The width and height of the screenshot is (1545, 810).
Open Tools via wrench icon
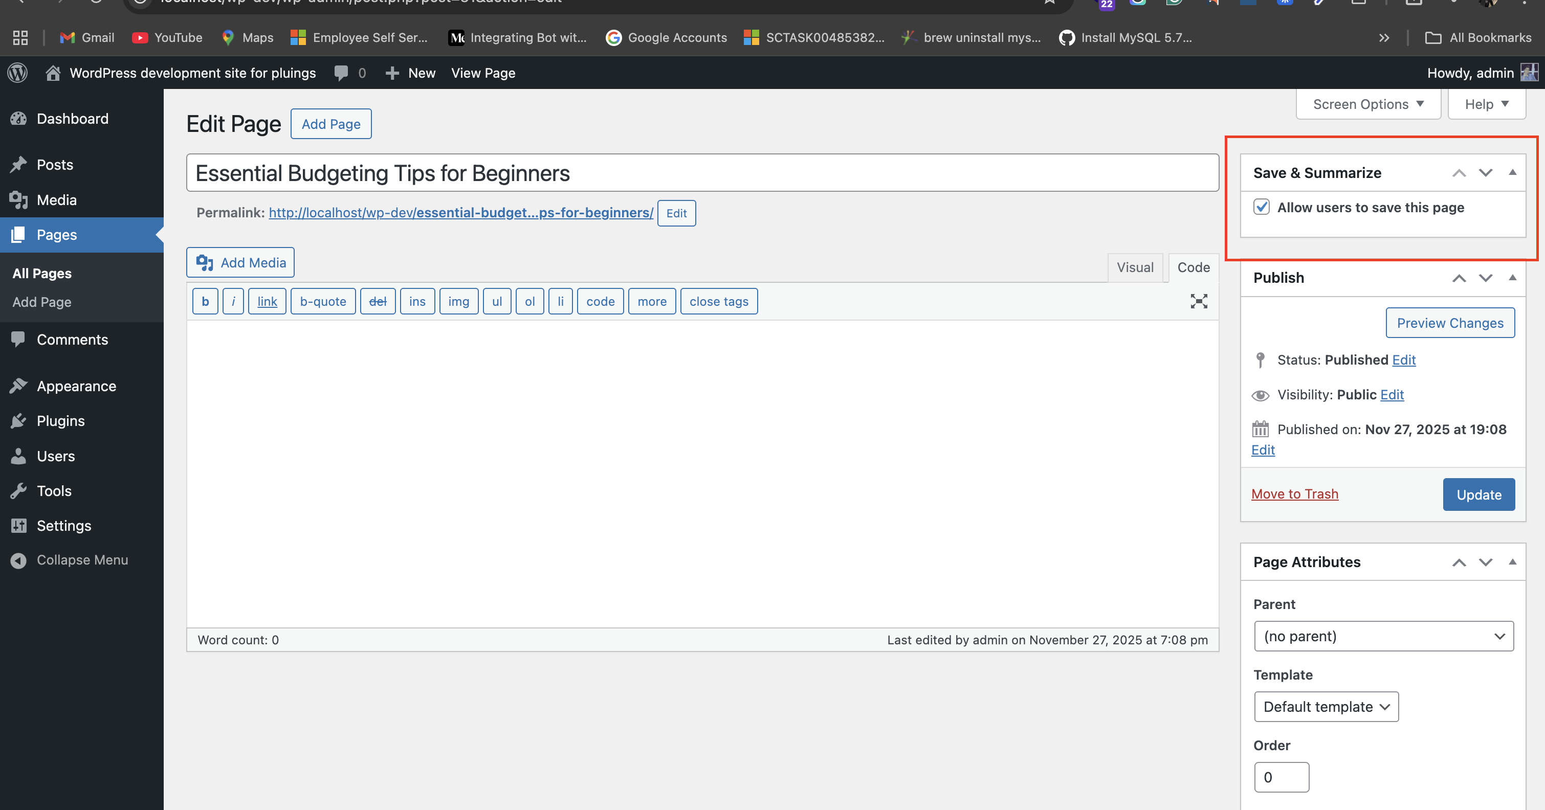coord(18,490)
